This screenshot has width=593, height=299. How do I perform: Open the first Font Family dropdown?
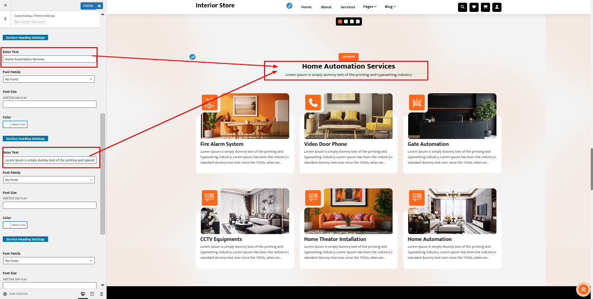coord(49,79)
